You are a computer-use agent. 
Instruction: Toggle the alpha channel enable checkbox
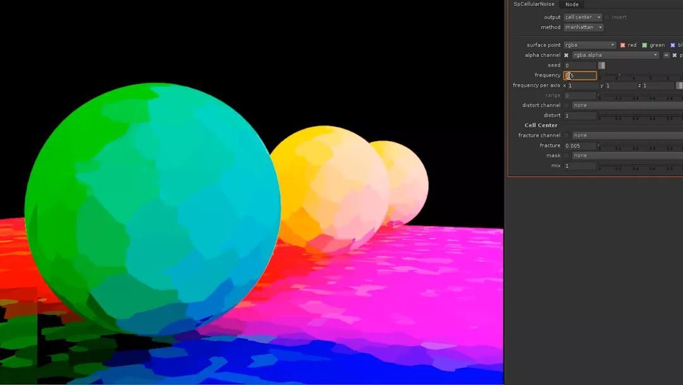click(567, 55)
